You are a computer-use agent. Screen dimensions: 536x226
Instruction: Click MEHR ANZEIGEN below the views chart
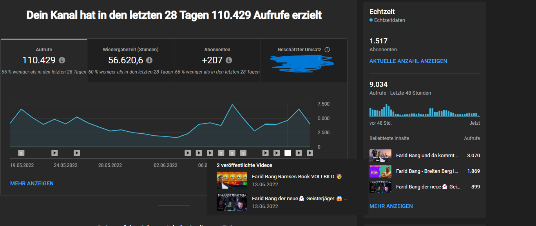(x=32, y=183)
